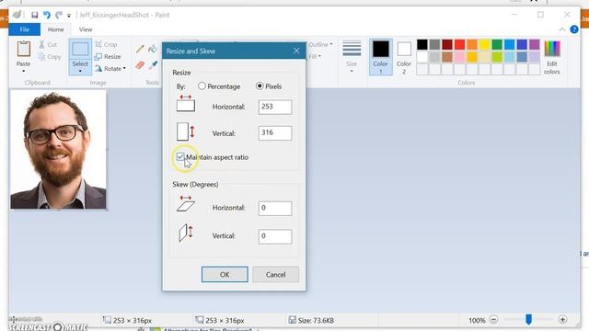Click the zoom in plus button
This screenshot has width=589, height=331.
click(562, 320)
